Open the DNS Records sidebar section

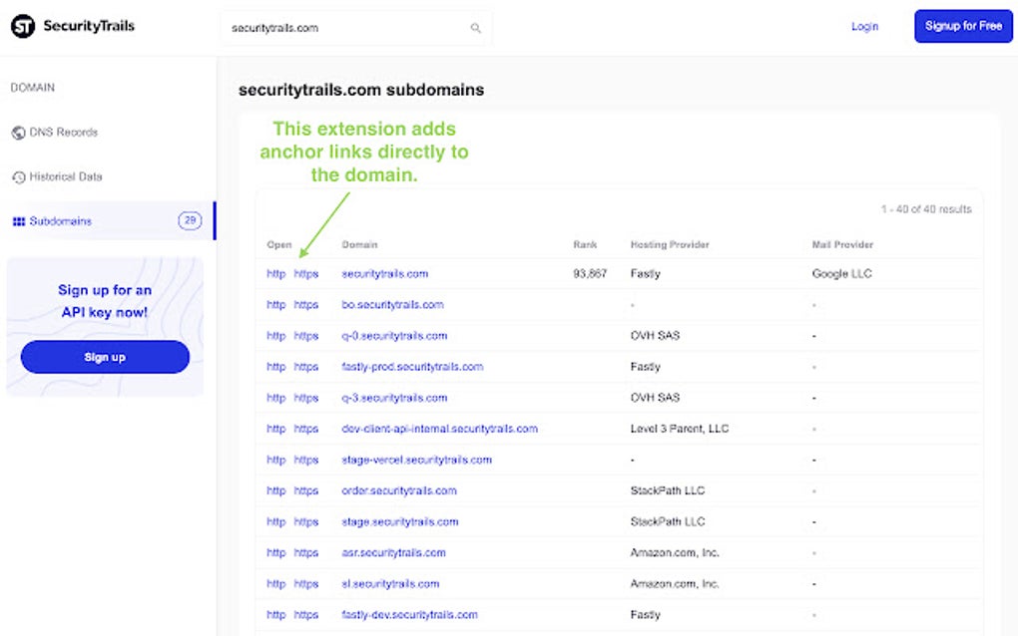[60, 132]
